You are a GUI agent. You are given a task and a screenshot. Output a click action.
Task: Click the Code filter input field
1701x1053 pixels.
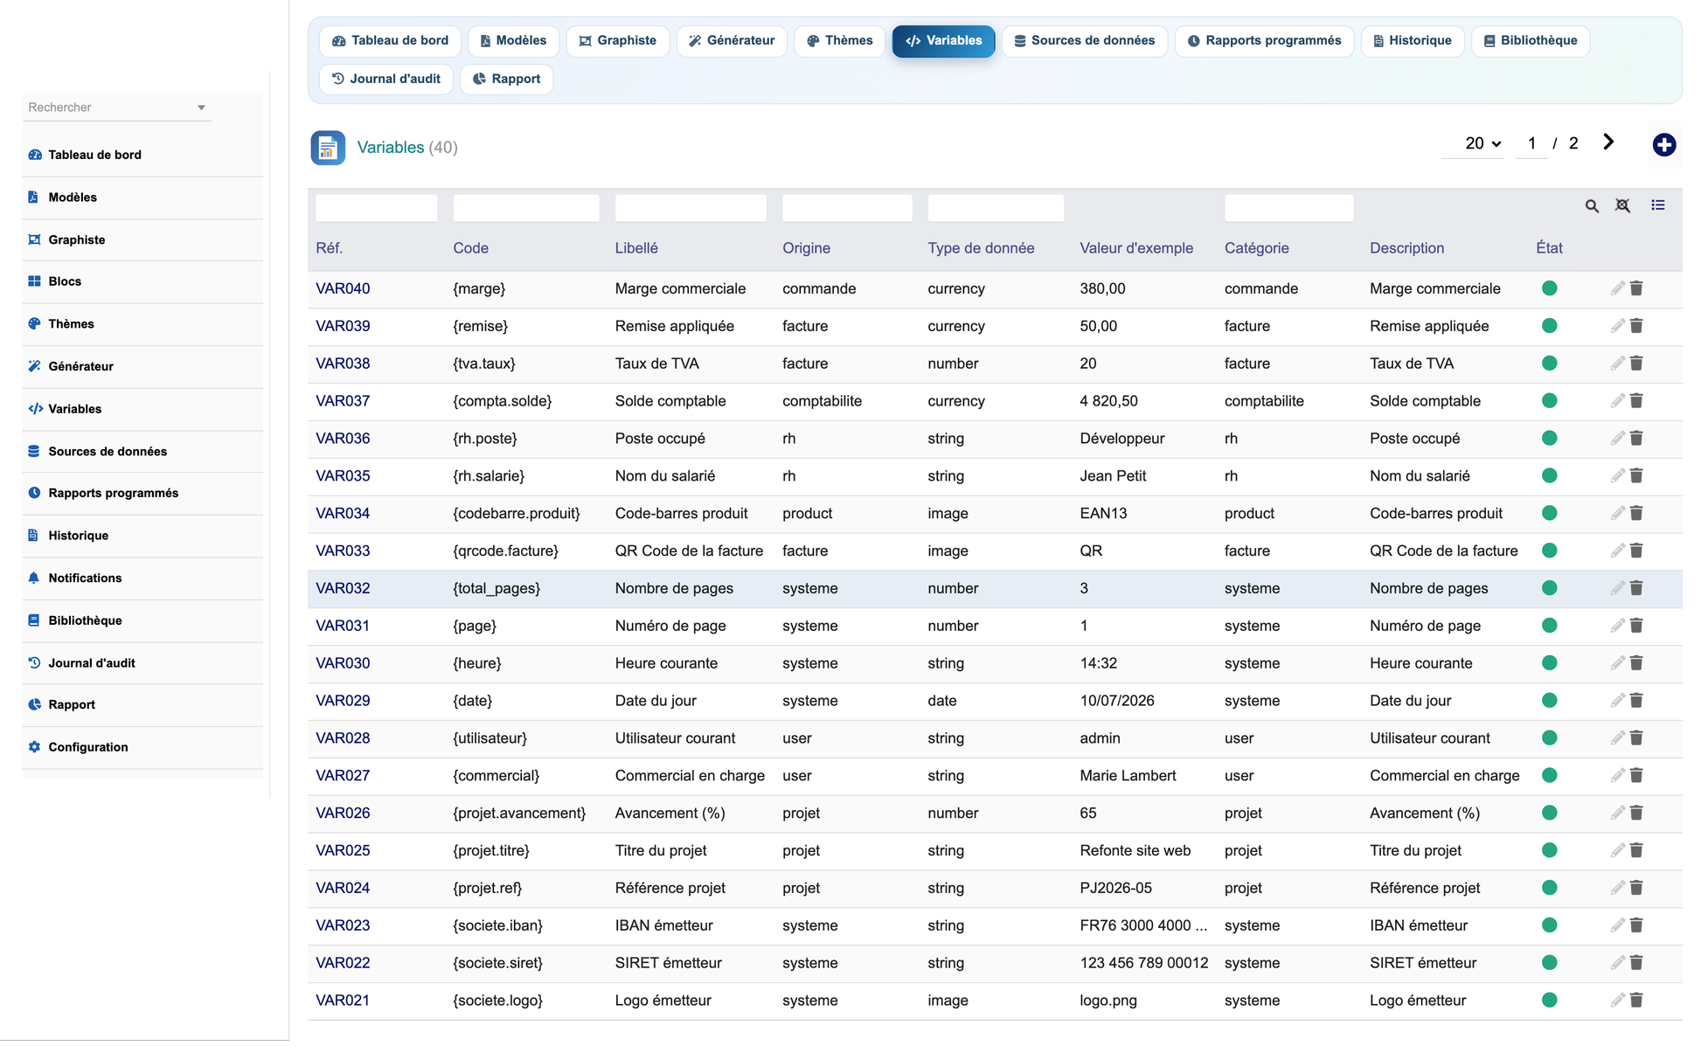526,208
